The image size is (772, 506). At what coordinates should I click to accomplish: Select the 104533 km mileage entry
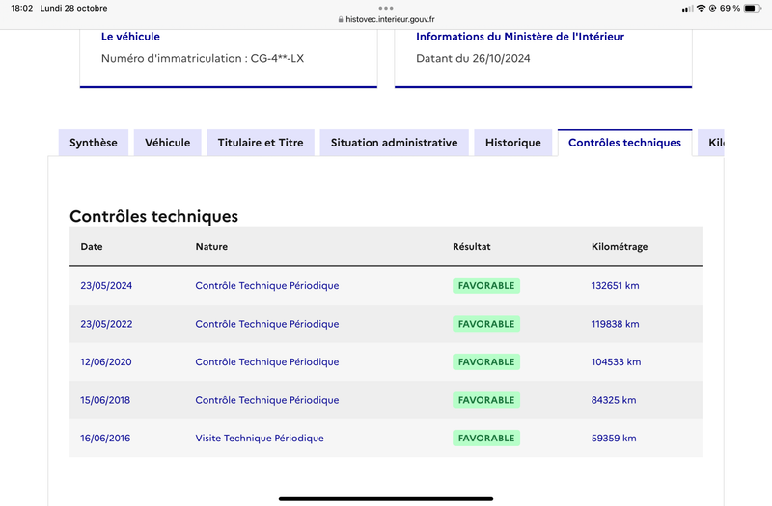pyautogui.click(x=616, y=362)
